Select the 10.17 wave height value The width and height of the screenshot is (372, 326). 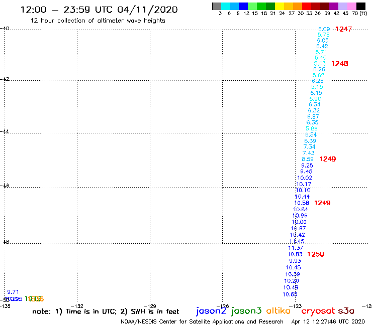pos(304,184)
